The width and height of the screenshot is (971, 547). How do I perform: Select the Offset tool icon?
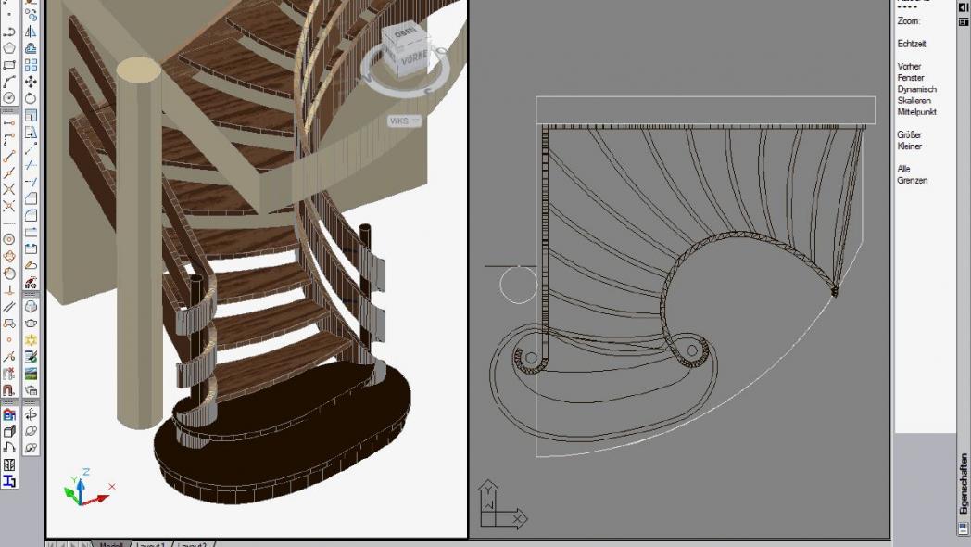click(31, 48)
